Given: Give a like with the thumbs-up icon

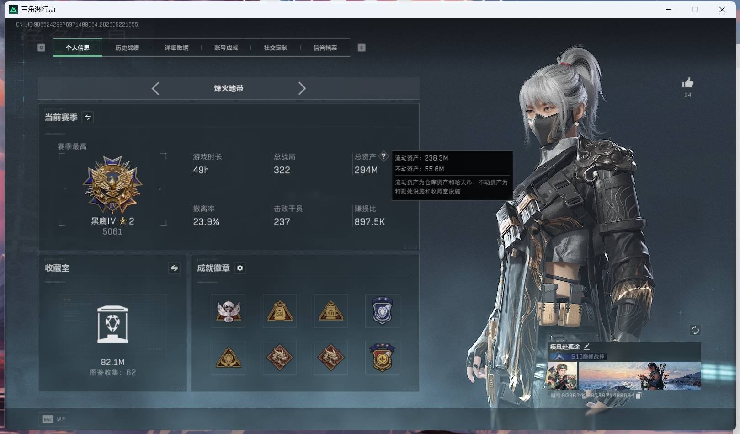Looking at the screenshot, I should [688, 82].
